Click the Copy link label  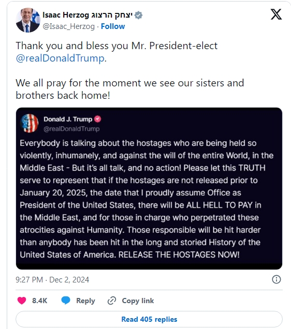[x=138, y=301]
